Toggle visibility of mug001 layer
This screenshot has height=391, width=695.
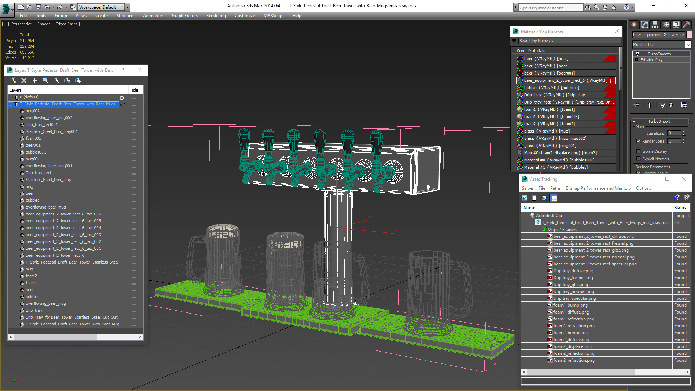(x=134, y=159)
